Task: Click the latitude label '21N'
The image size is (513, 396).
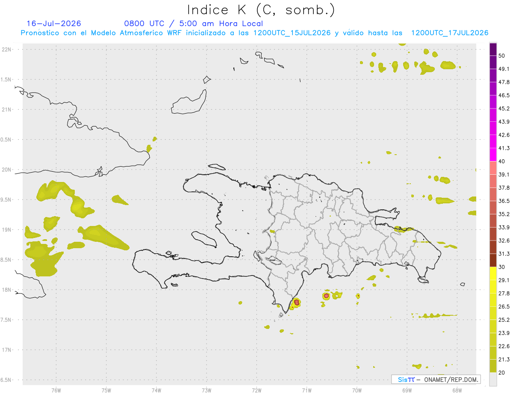Action: click(6, 109)
